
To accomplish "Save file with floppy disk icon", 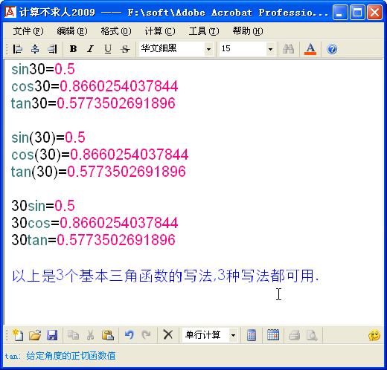I will point(52,335).
